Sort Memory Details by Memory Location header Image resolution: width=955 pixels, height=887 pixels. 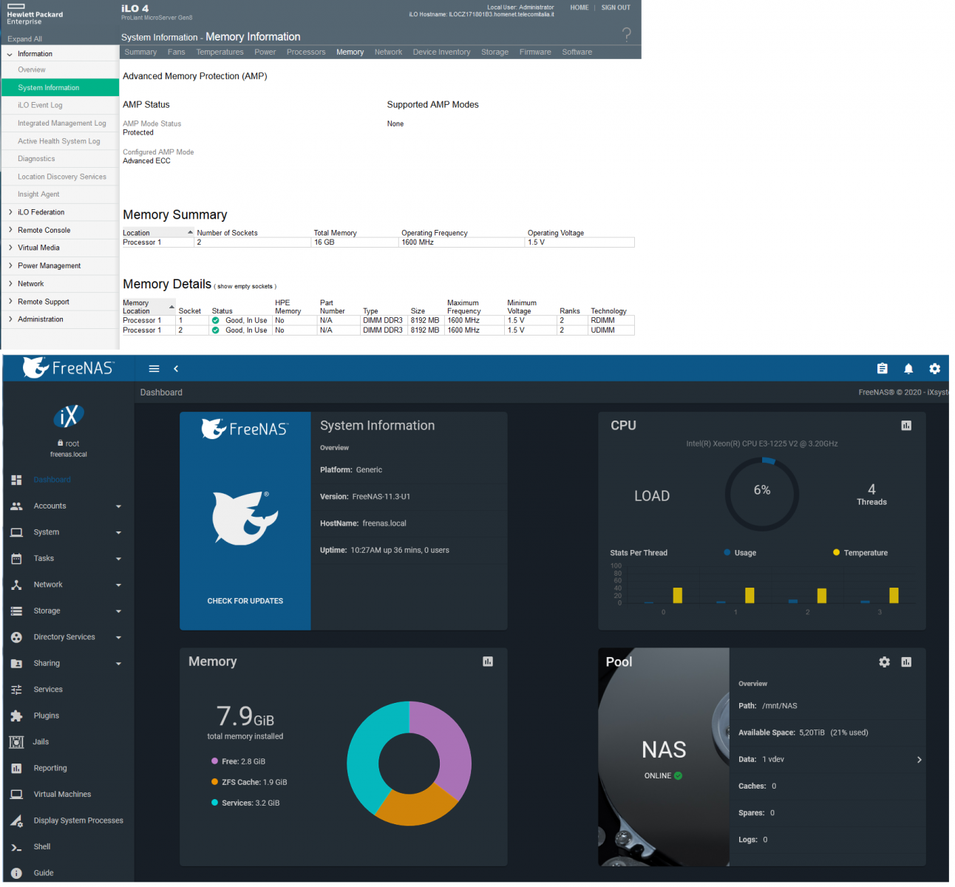pyautogui.click(x=149, y=307)
